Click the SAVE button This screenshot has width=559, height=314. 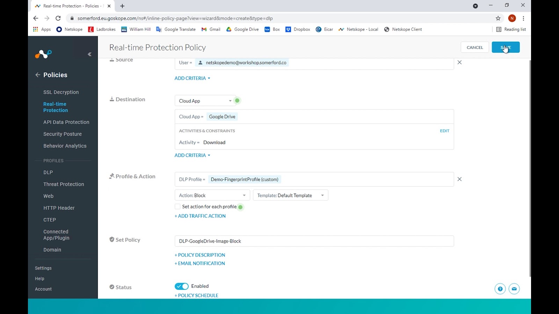pyautogui.click(x=506, y=47)
